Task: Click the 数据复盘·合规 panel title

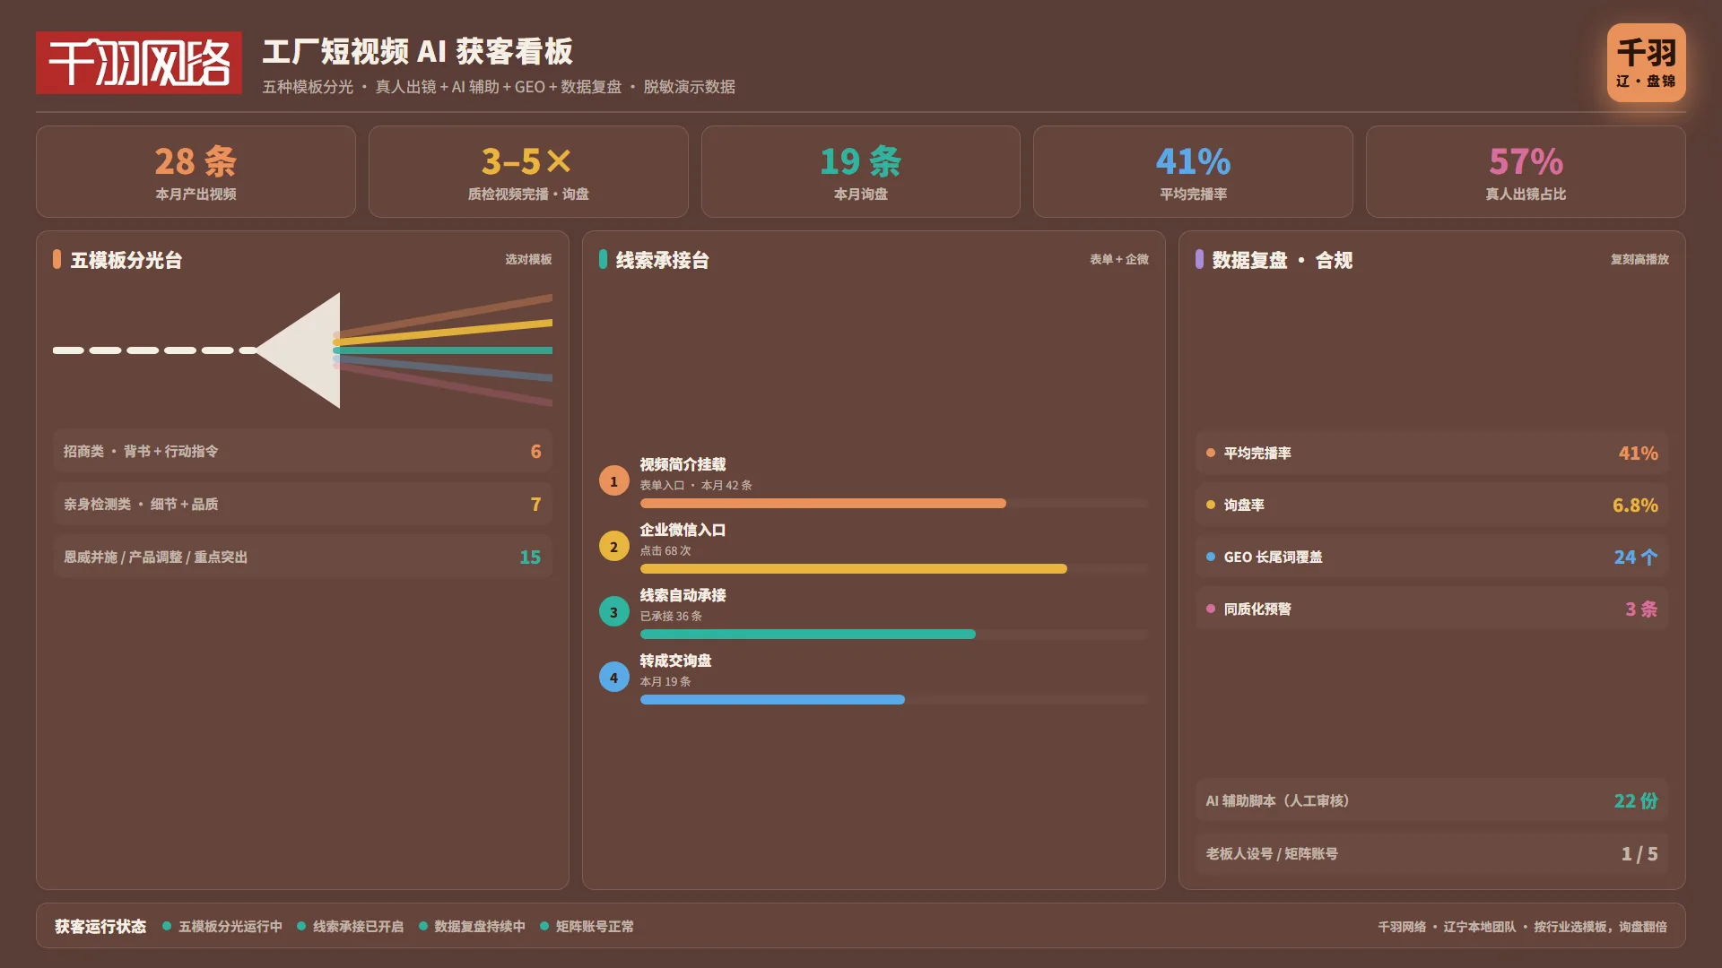Action: tap(1283, 260)
